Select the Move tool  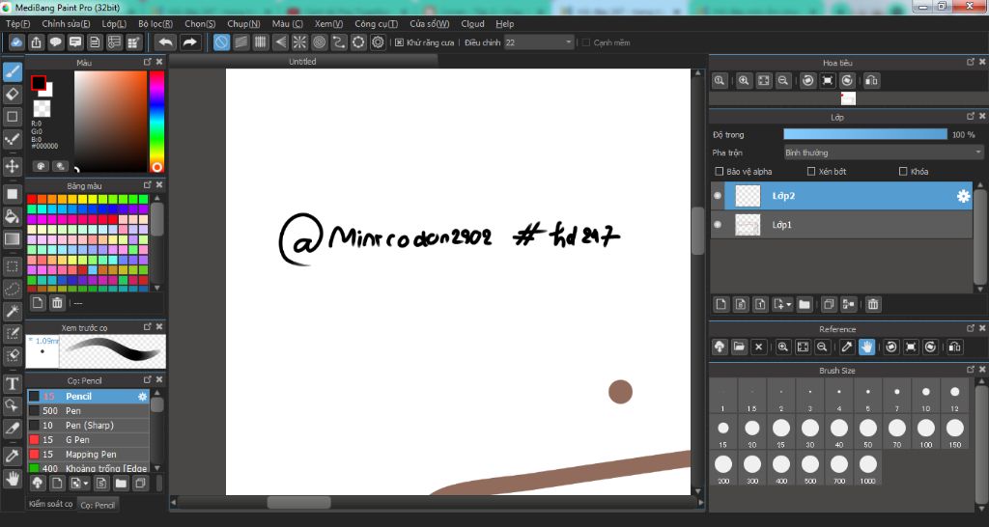[12, 166]
